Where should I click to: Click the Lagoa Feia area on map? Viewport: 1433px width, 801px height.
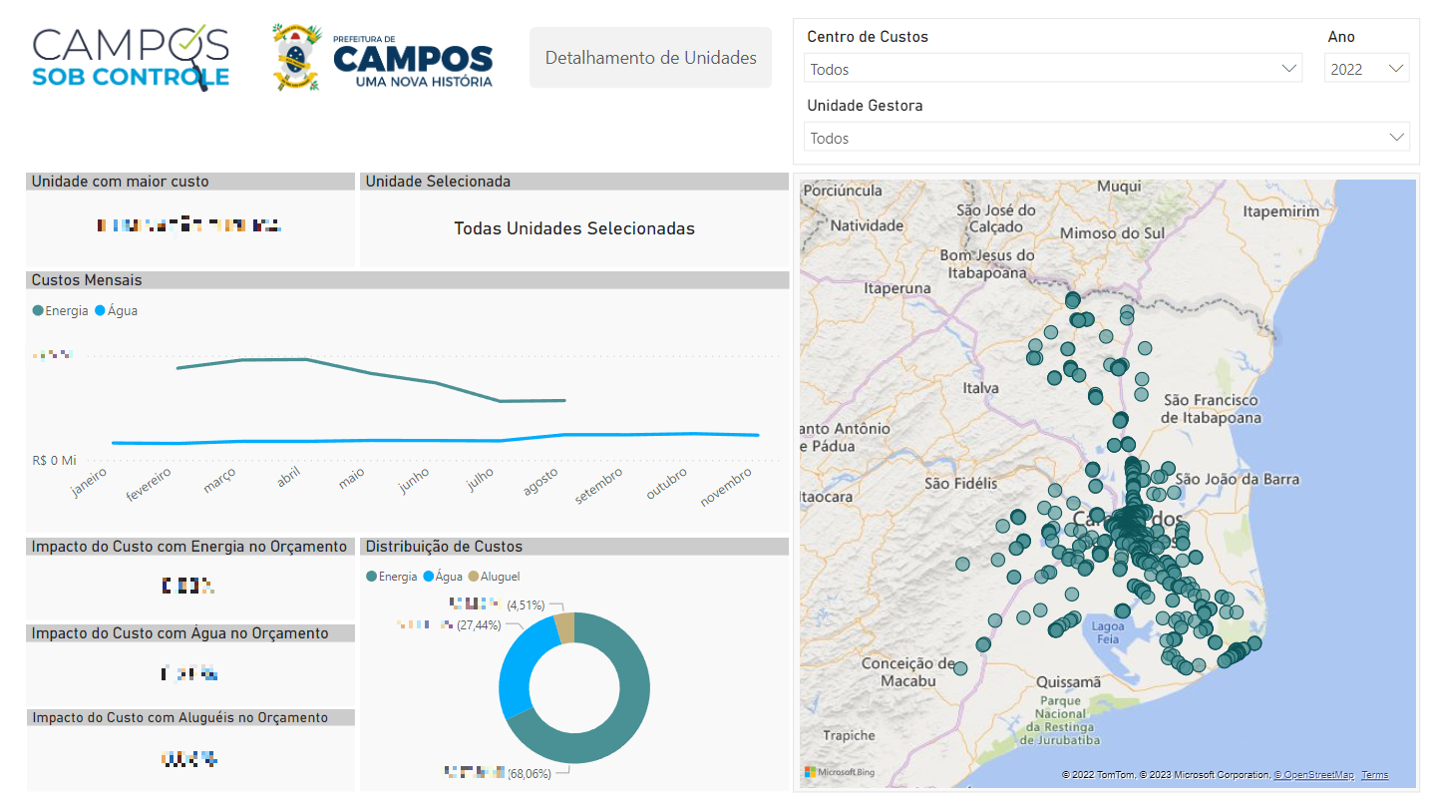(x=1107, y=632)
